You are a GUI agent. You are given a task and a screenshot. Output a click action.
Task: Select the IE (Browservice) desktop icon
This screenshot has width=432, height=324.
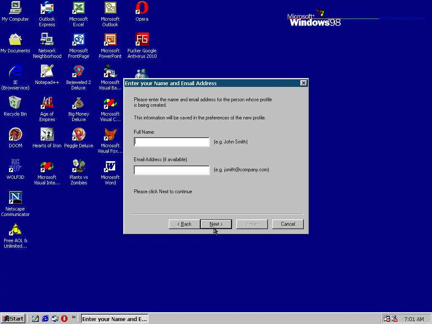click(15, 77)
